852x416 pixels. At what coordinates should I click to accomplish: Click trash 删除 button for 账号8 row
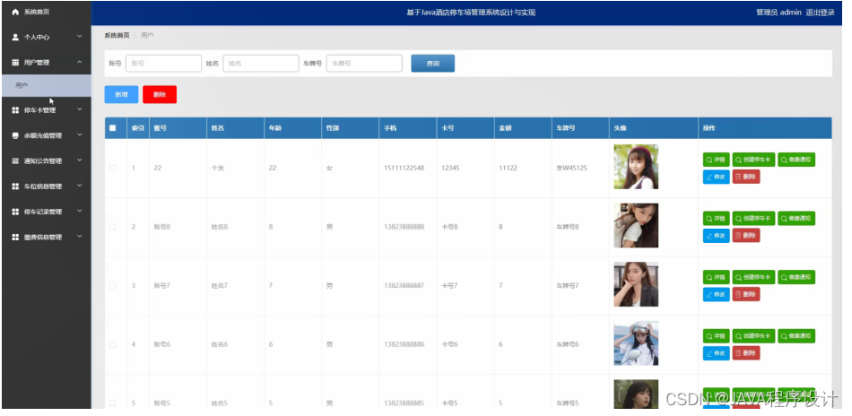[x=746, y=235]
